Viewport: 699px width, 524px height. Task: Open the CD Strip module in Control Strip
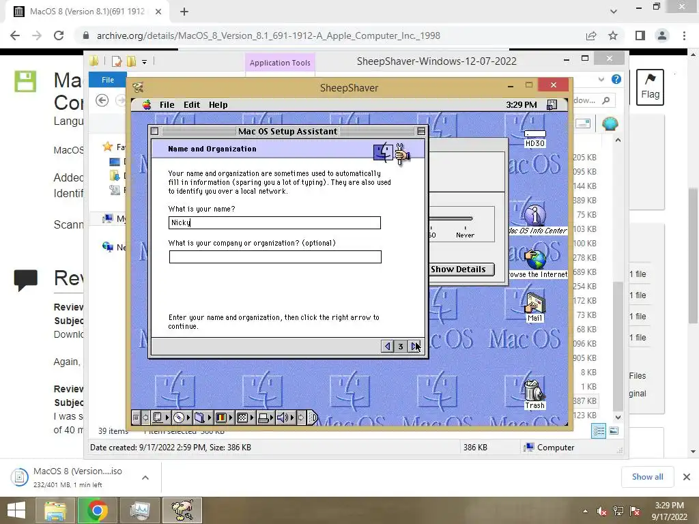pyautogui.click(x=182, y=418)
